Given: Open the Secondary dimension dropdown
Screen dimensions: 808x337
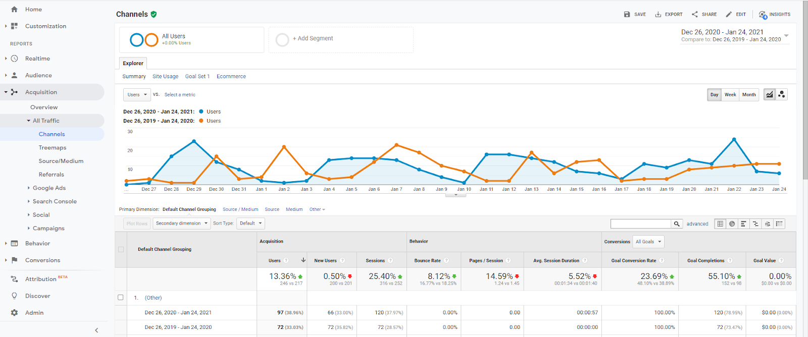Looking at the screenshot, I should click(x=182, y=223).
